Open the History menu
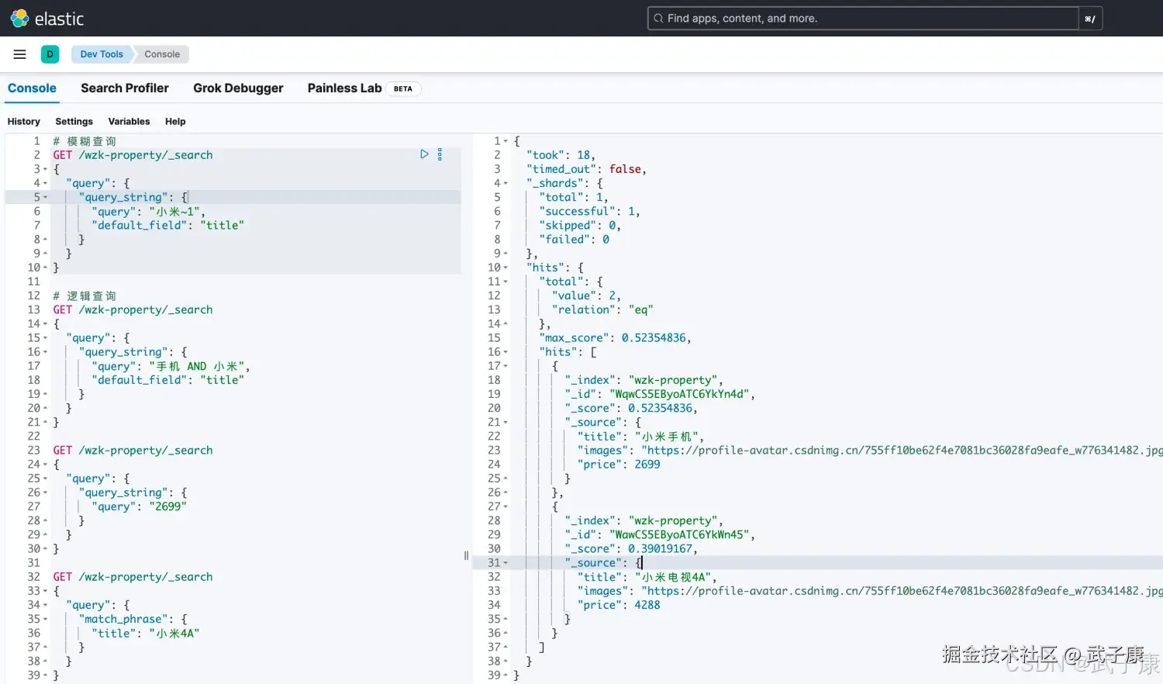The height and width of the screenshot is (684, 1163). (x=23, y=121)
